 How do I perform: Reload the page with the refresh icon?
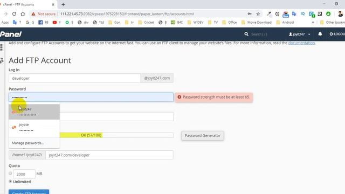15,14
